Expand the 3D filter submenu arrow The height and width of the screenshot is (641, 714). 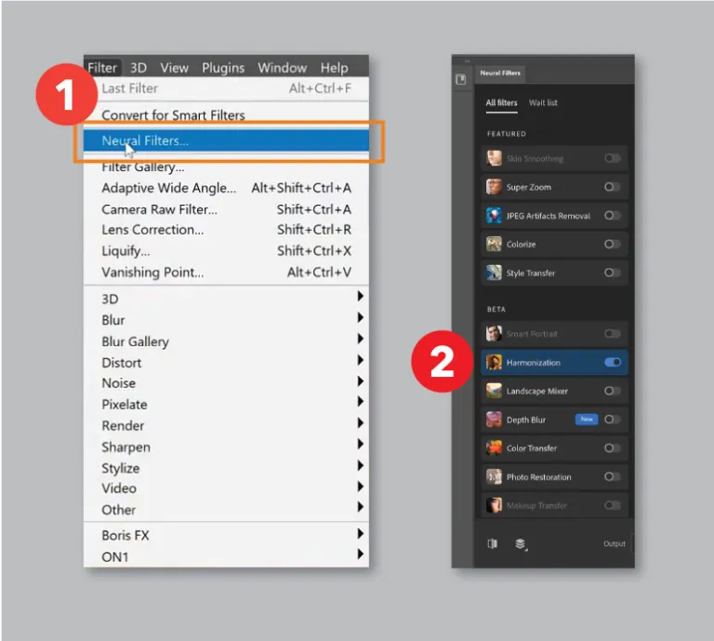(x=360, y=296)
